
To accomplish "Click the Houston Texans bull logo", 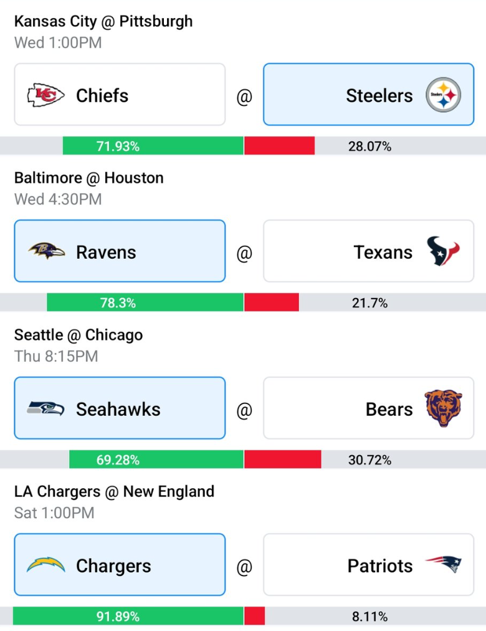I will tap(443, 251).
